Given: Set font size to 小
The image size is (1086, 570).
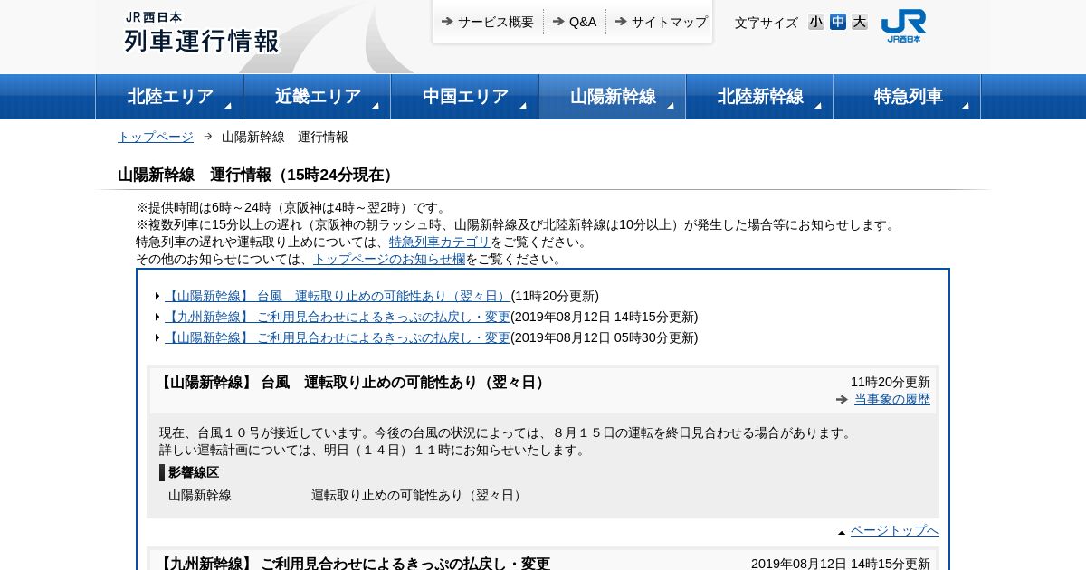Looking at the screenshot, I should (x=816, y=22).
